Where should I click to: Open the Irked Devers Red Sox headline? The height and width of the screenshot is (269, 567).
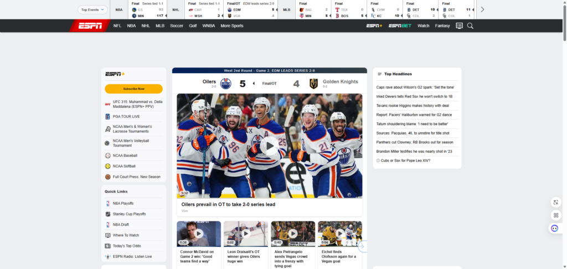pos(414,96)
